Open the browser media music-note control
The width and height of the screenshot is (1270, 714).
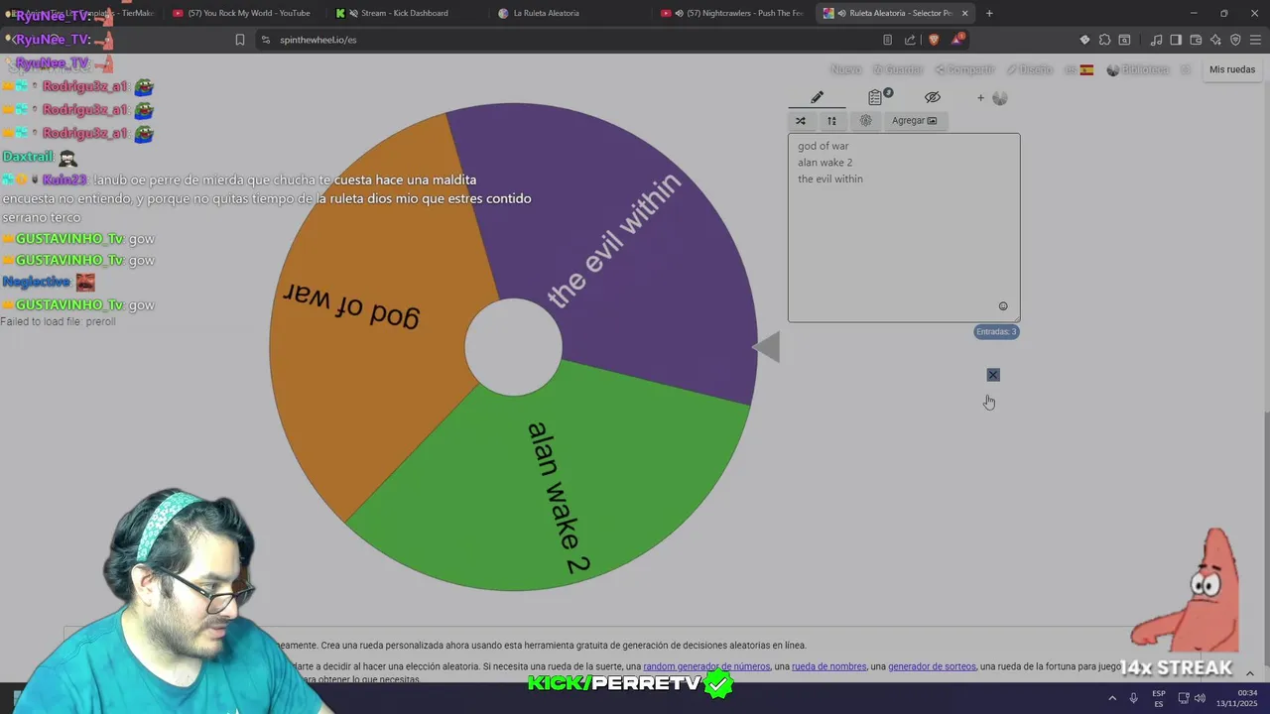coord(1156,40)
